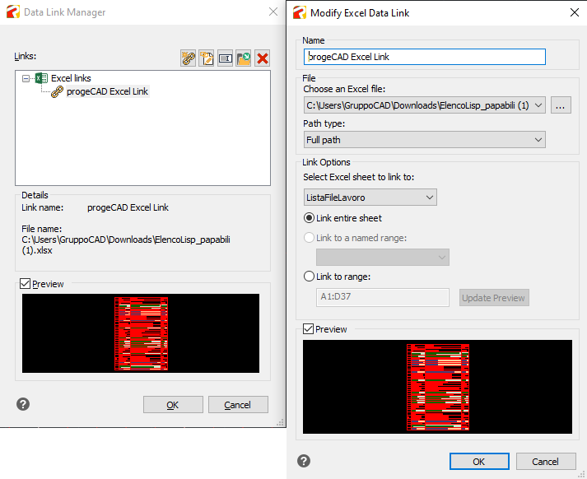Select the Link entire sheet option
Viewport: 587px width, 479px height.
[x=310, y=218]
